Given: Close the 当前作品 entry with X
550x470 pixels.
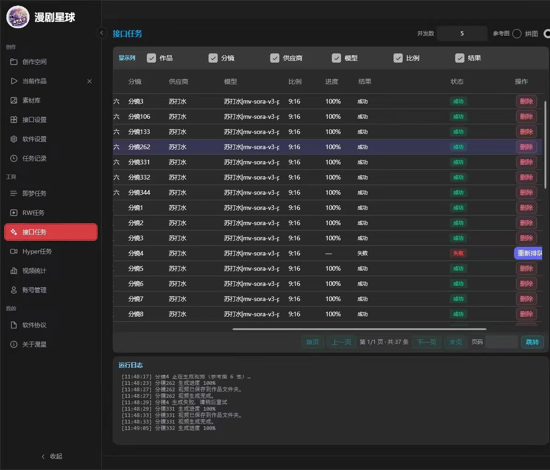Looking at the screenshot, I should [89, 81].
